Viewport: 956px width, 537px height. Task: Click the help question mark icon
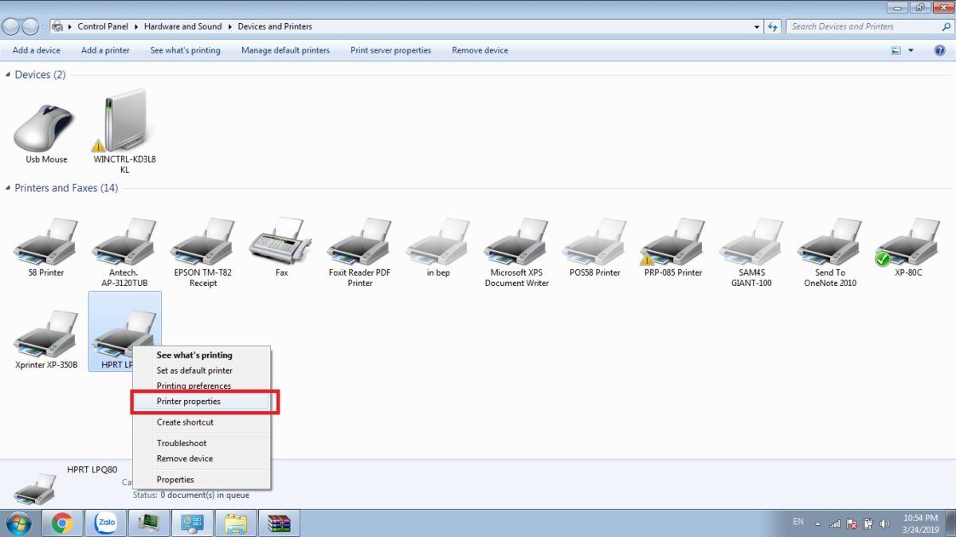tap(939, 50)
